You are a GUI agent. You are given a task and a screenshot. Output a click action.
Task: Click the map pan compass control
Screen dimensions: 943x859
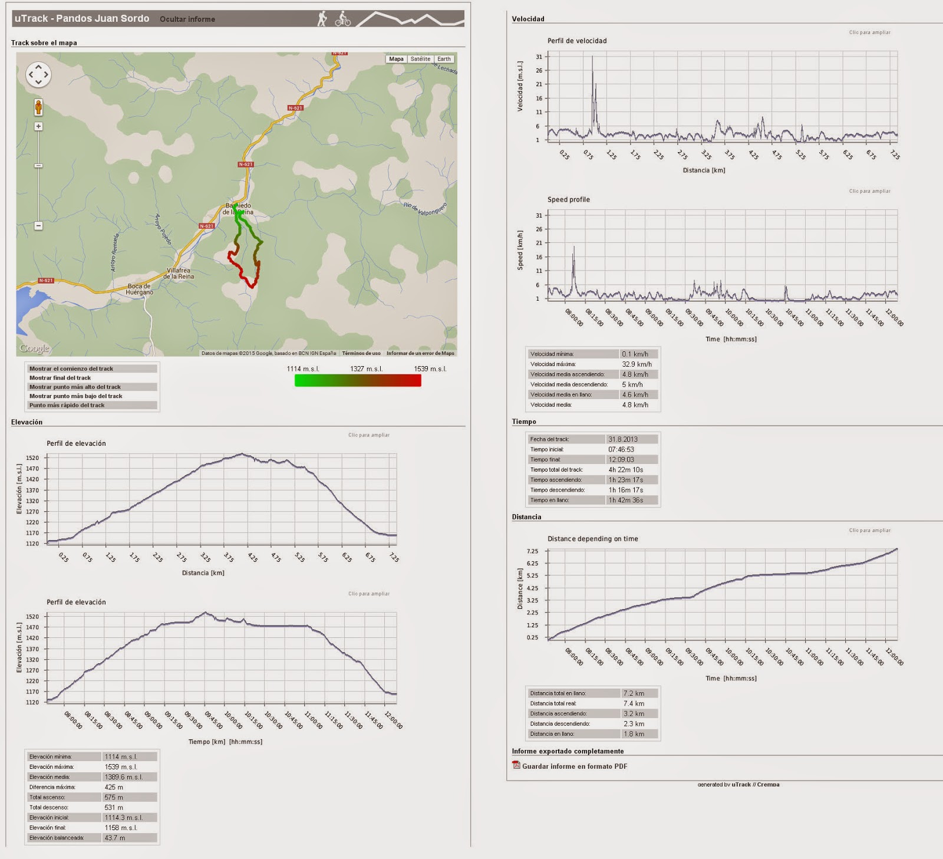pos(39,75)
